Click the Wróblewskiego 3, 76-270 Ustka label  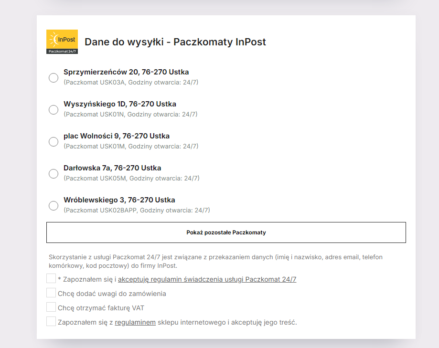coord(119,200)
